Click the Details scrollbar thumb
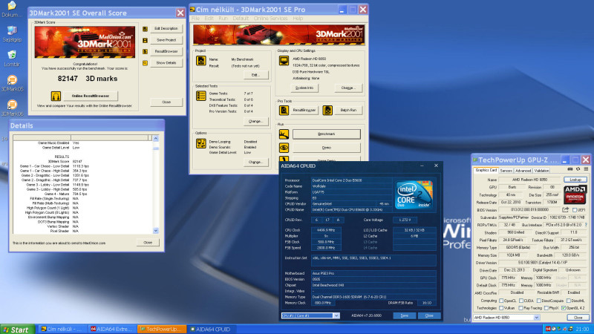Screen dimensions: 594x334 [x=156, y=148]
